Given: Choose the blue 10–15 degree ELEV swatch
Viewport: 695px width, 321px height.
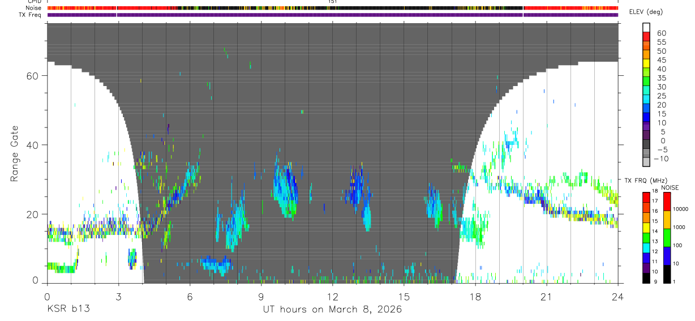Looking at the screenshot, I should click(x=646, y=116).
